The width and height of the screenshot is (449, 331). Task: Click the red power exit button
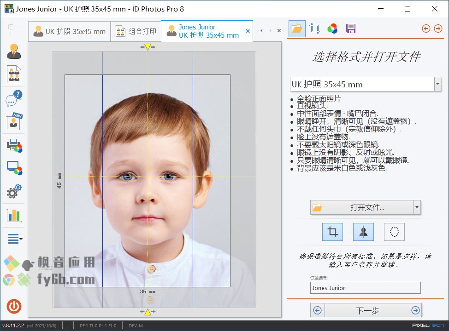click(14, 307)
